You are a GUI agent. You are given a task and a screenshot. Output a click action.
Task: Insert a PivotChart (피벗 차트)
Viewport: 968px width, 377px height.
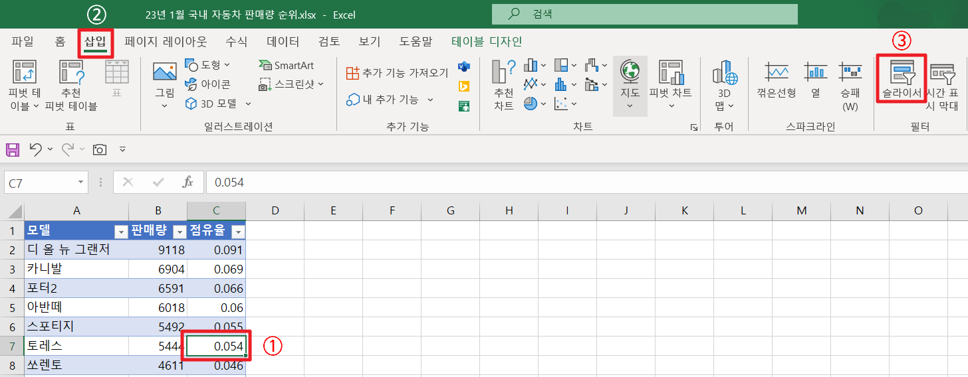tap(671, 85)
